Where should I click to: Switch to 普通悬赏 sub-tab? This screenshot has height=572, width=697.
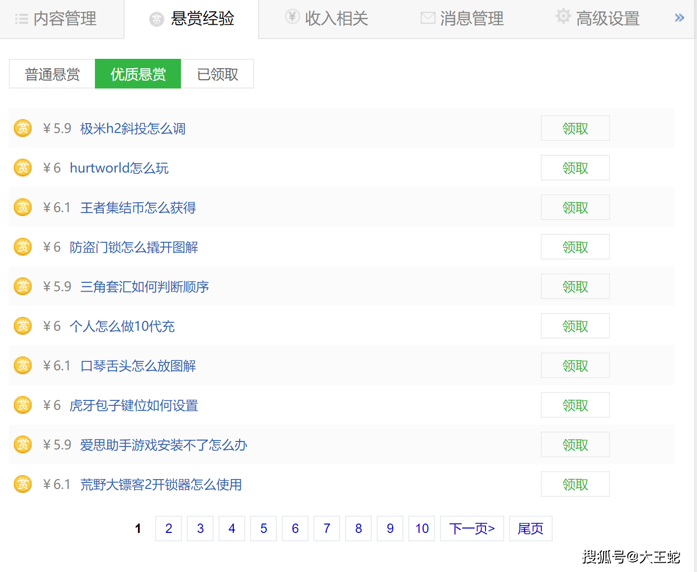52,74
